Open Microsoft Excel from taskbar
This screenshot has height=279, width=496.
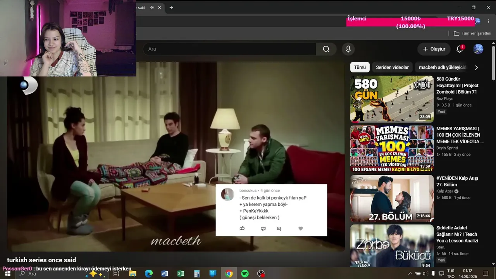tap(181, 274)
